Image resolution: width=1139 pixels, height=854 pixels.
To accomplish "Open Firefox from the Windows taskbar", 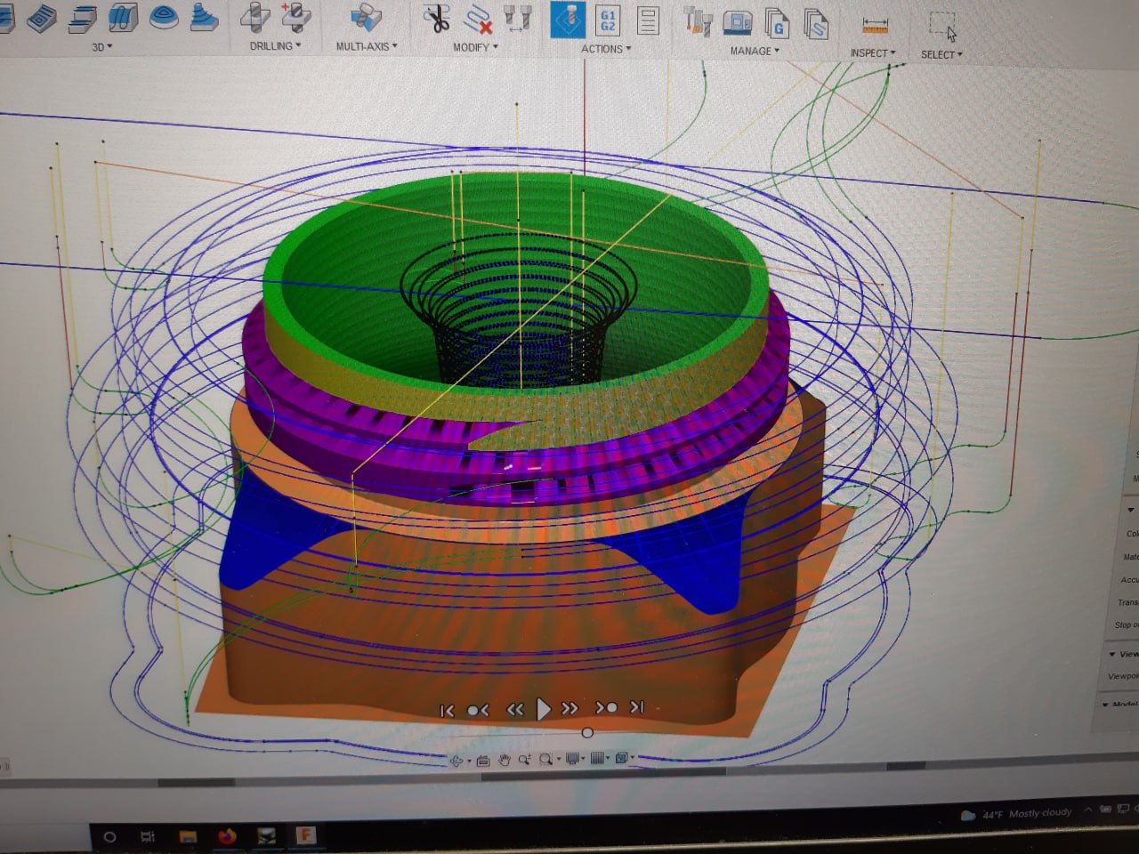I will pyautogui.click(x=227, y=836).
